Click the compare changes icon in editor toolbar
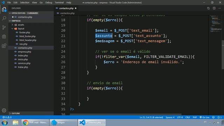 coord(208,8)
